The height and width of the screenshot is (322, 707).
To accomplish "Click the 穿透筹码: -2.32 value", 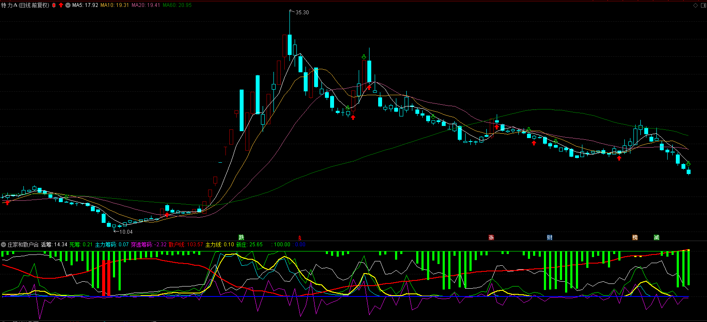I will [x=149, y=245].
